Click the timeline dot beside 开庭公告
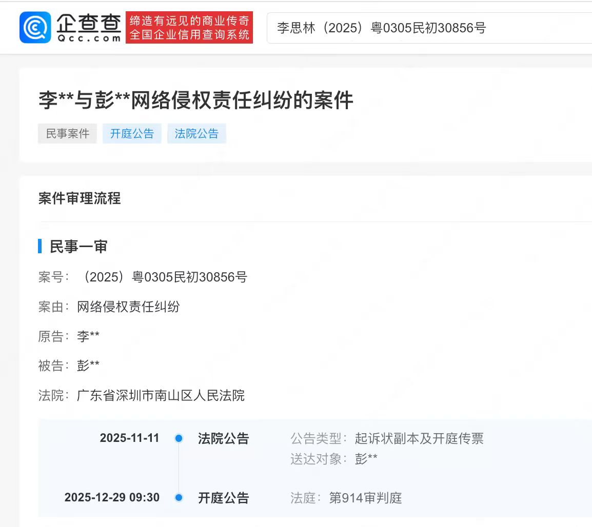 click(179, 497)
